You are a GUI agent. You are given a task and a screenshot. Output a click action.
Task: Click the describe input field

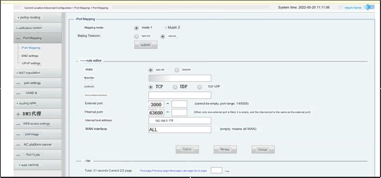(x=180, y=78)
